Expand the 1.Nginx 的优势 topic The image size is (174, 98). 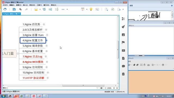44,24
